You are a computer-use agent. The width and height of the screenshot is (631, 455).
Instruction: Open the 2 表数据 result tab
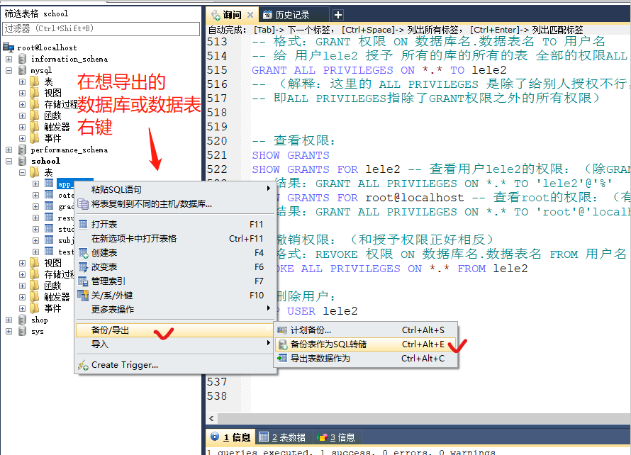pos(282,437)
